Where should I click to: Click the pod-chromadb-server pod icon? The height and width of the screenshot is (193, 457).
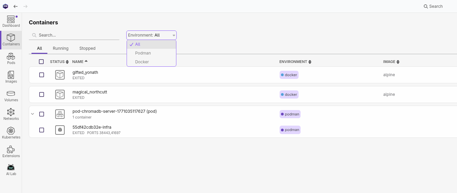60,114
